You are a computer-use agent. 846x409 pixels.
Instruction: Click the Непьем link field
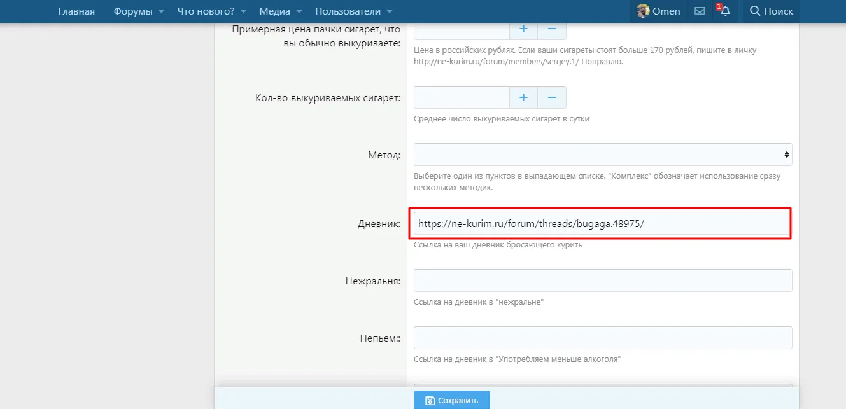pyautogui.click(x=602, y=338)
